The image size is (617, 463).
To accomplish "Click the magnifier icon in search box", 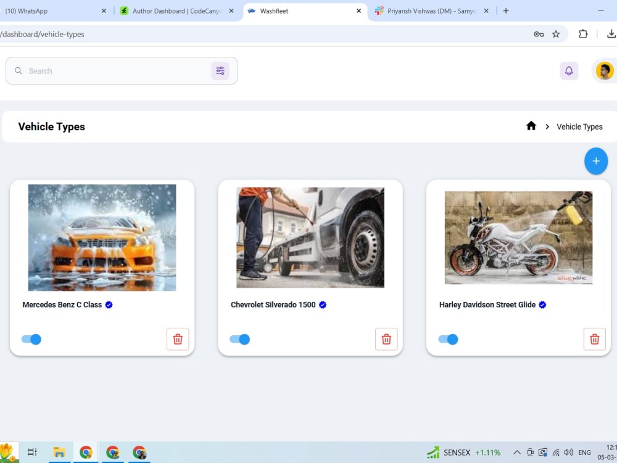I will coord(18,71).
